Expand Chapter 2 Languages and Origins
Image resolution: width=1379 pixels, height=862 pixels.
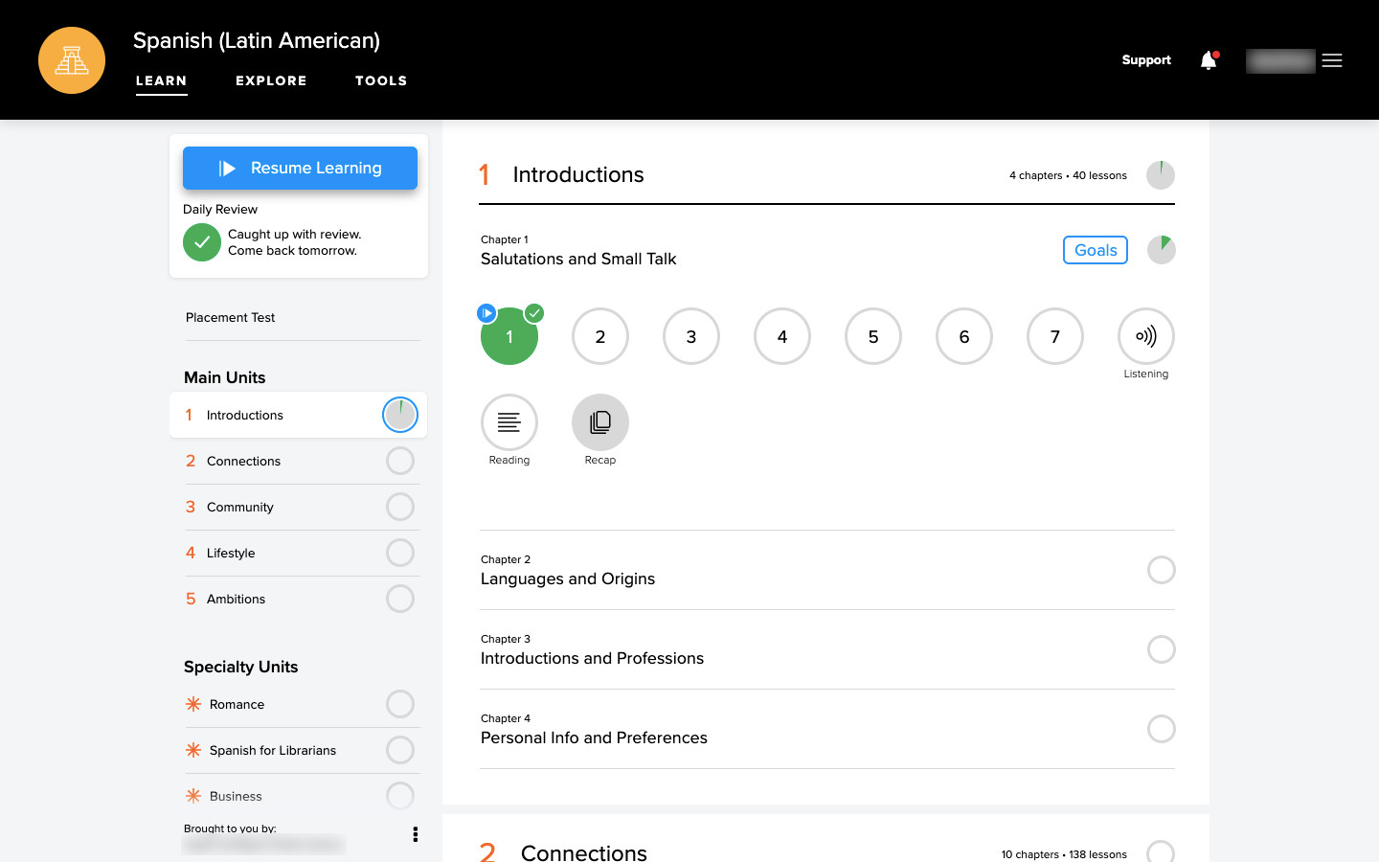coord(827,570)
